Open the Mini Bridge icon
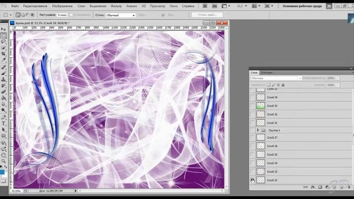This screenshot has width=354, height=199. [215, 6]
